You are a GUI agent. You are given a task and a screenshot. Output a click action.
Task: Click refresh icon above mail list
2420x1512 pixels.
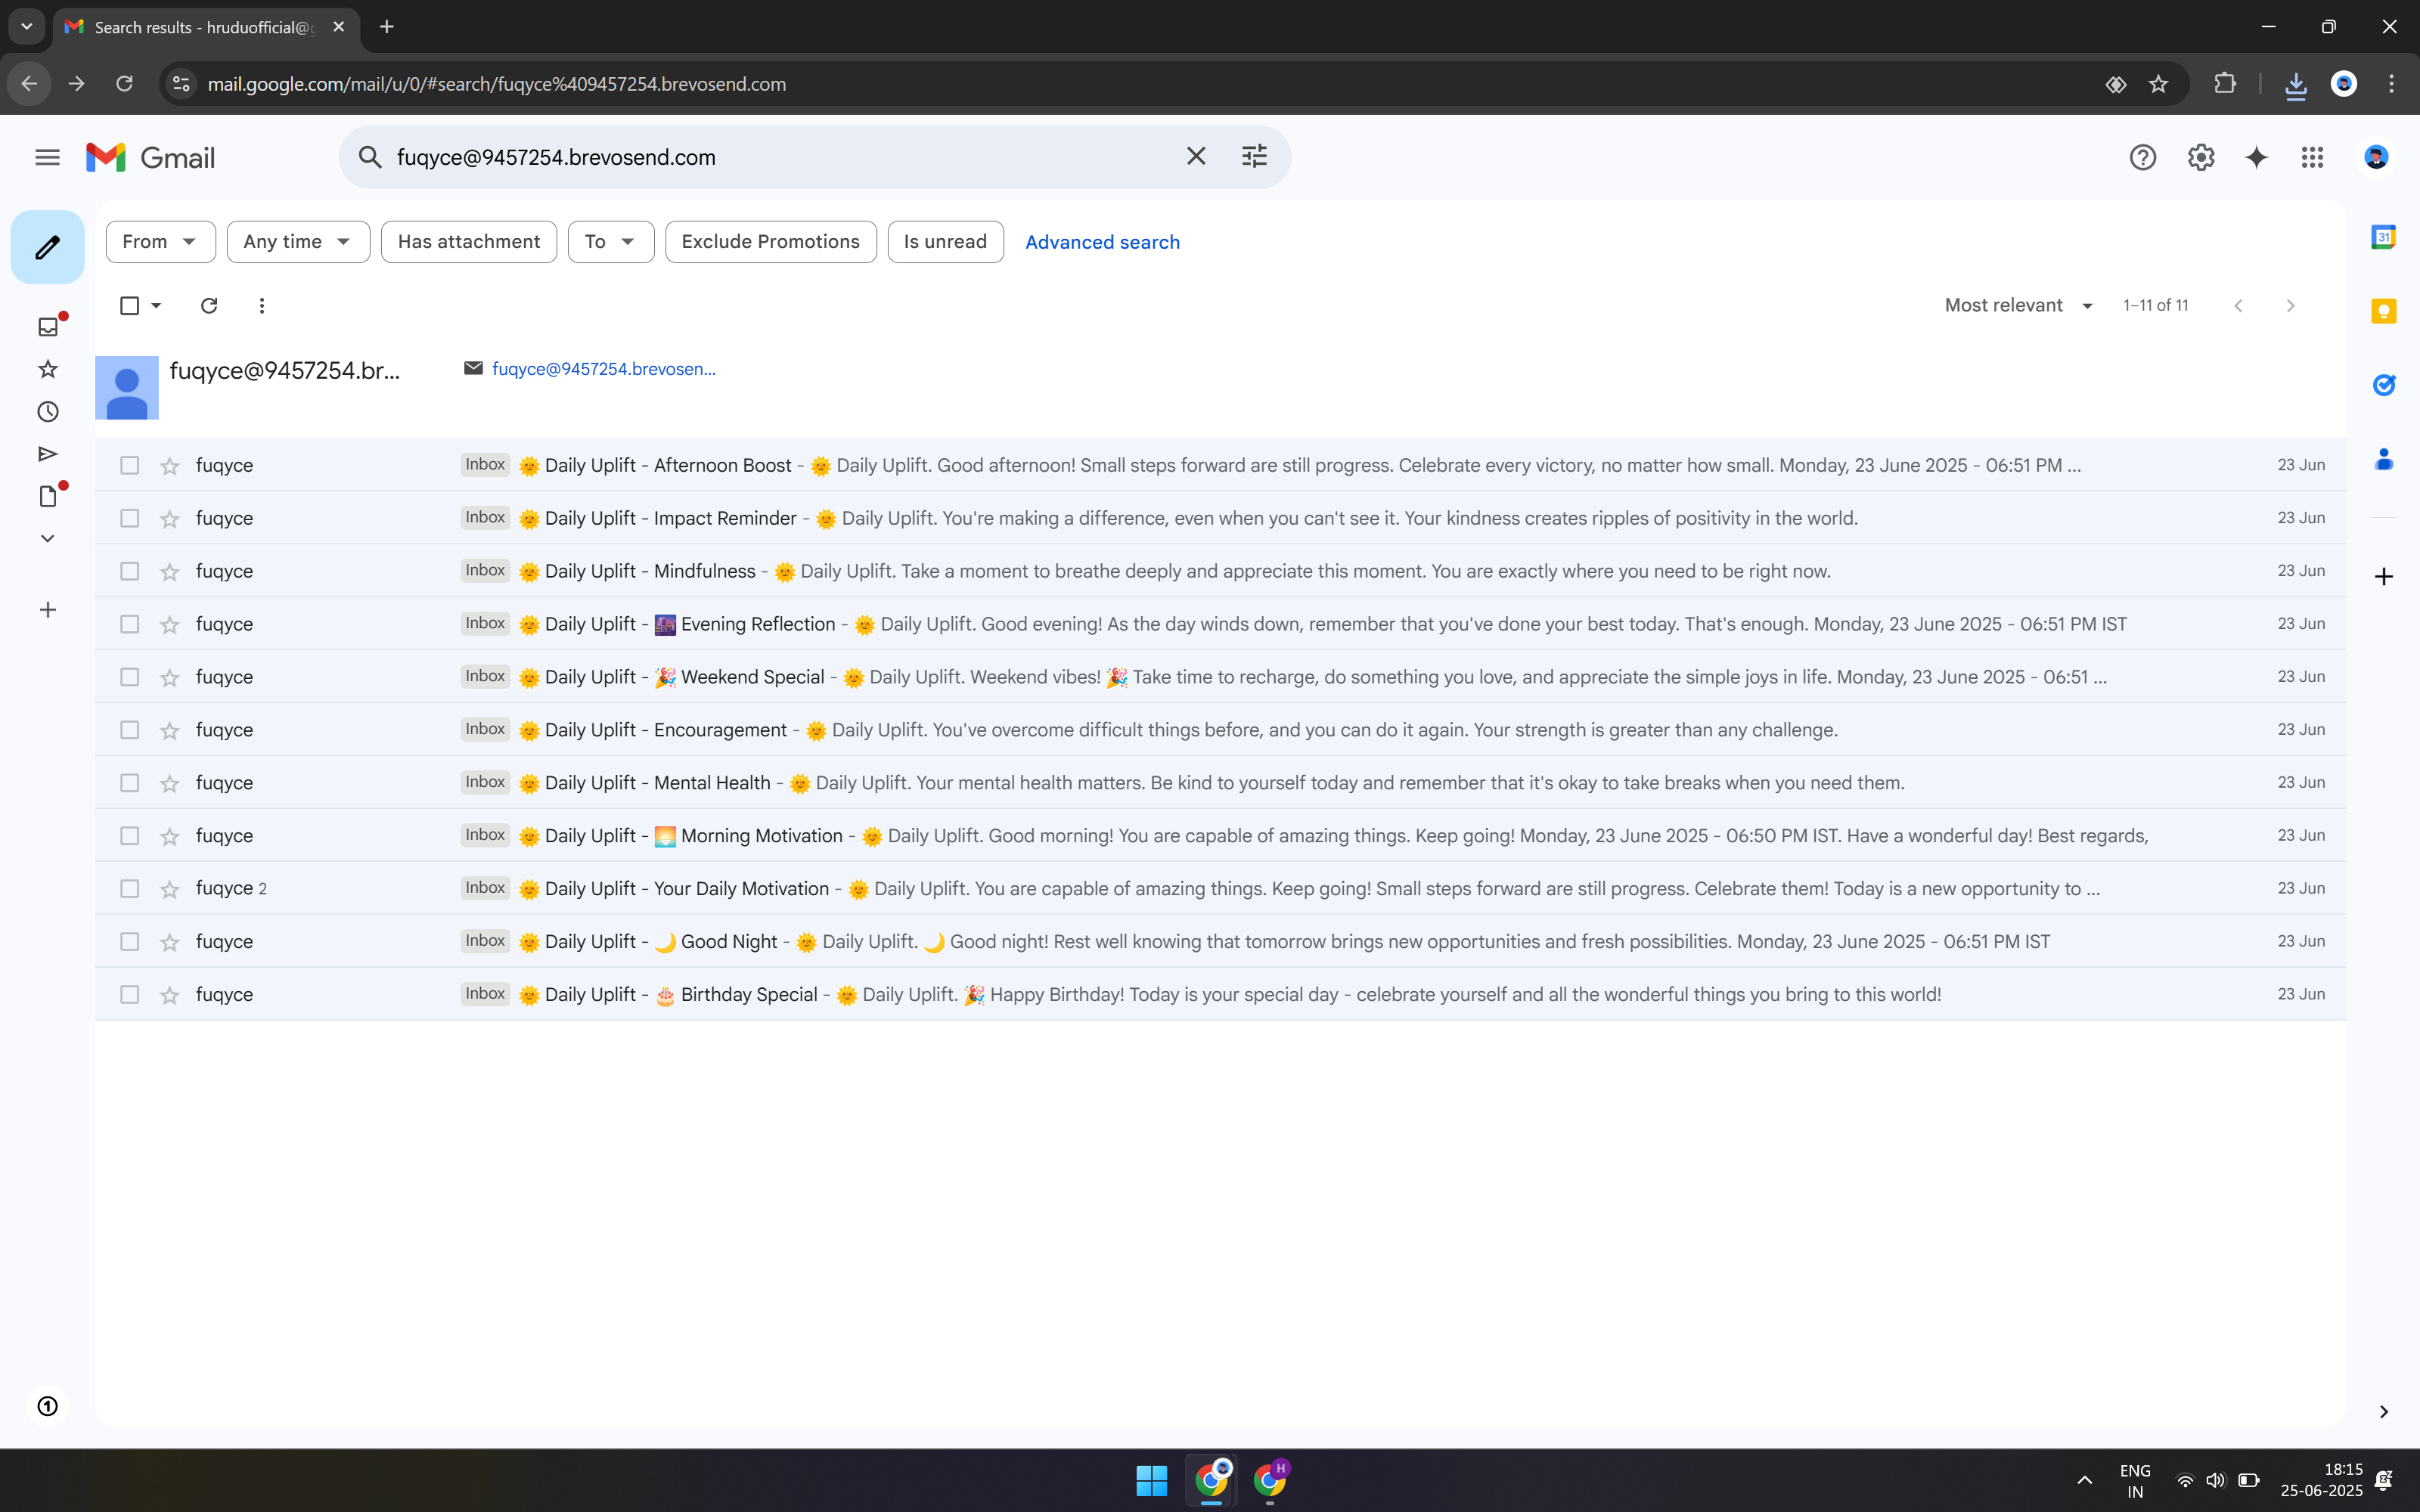click(x=209, y=306)
